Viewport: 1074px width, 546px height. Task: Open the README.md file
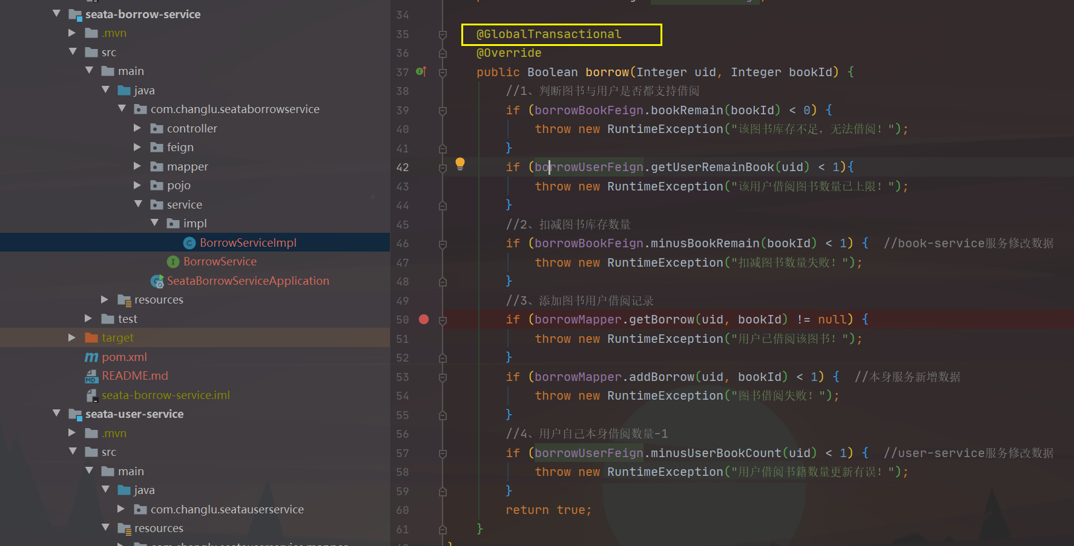(135, 375)
